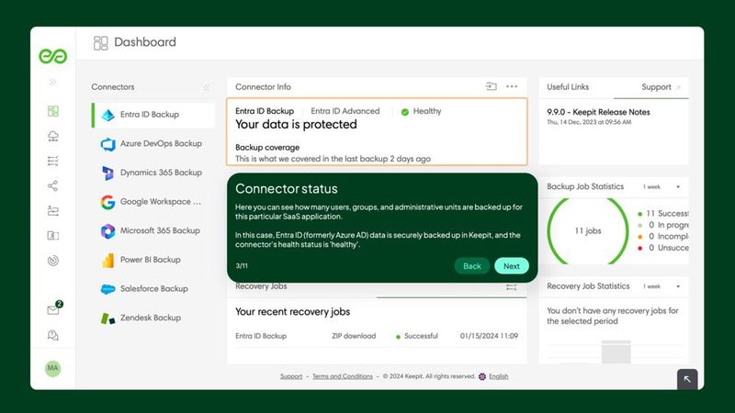Select Google Workspace connector
735x413 pixels.
pyautogui.click(x=153, y=202)
